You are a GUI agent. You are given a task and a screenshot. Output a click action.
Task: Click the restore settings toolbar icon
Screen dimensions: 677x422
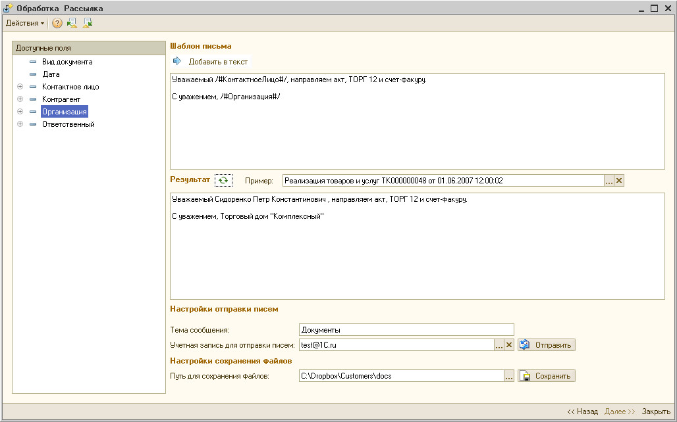72,23
